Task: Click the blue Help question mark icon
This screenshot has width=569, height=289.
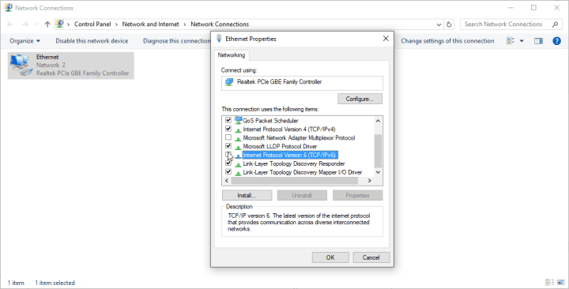Action: point(556,41)
